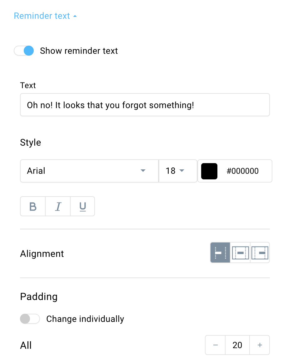Select right alignment icon
The image size is (283, 360).
[260, 252]
